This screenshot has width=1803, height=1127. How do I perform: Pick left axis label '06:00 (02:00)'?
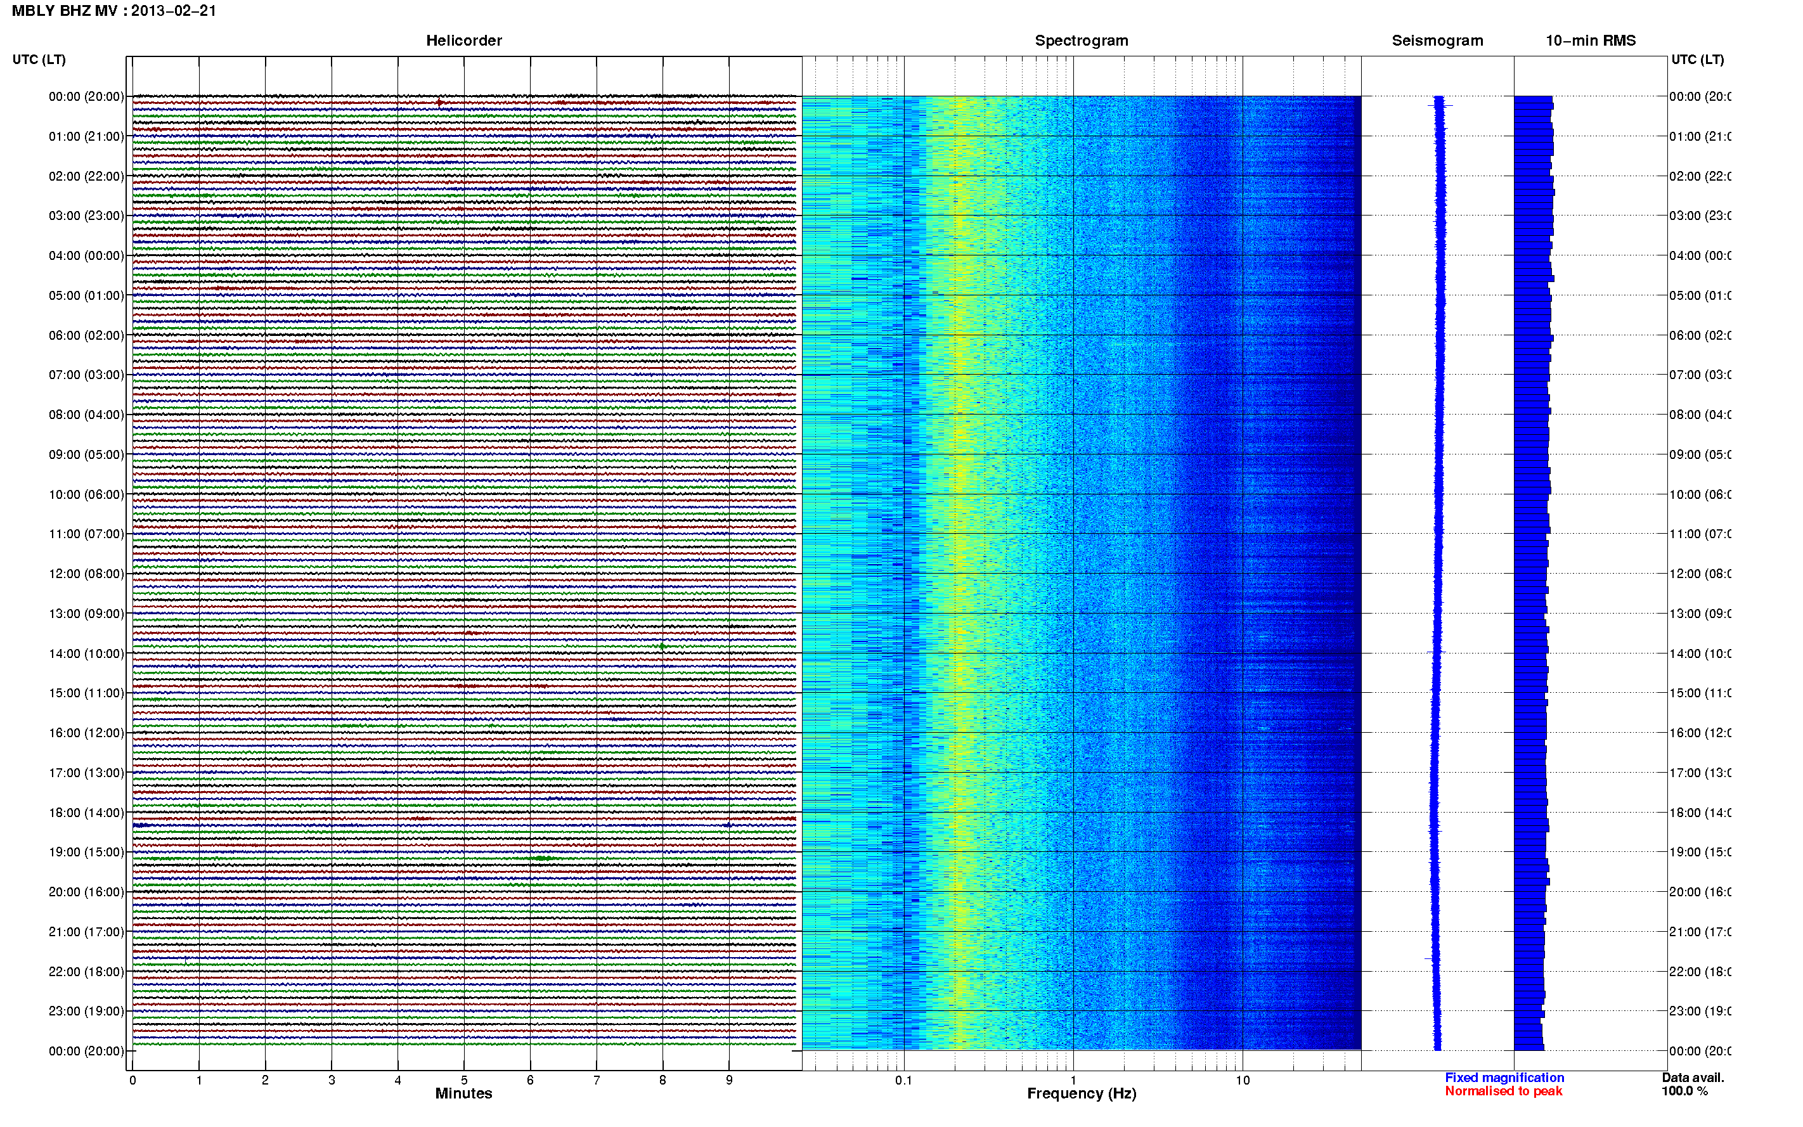[86, 335]
